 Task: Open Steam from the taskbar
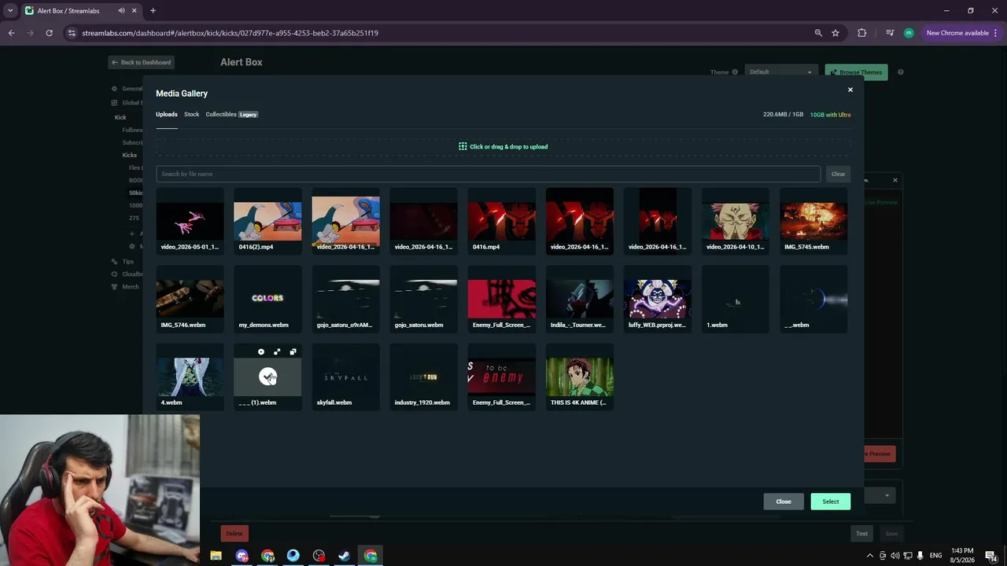point(345,556)
